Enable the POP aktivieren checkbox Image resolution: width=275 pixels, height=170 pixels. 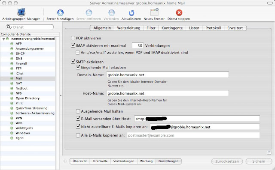pyautogui.click(x=73, y=38)
